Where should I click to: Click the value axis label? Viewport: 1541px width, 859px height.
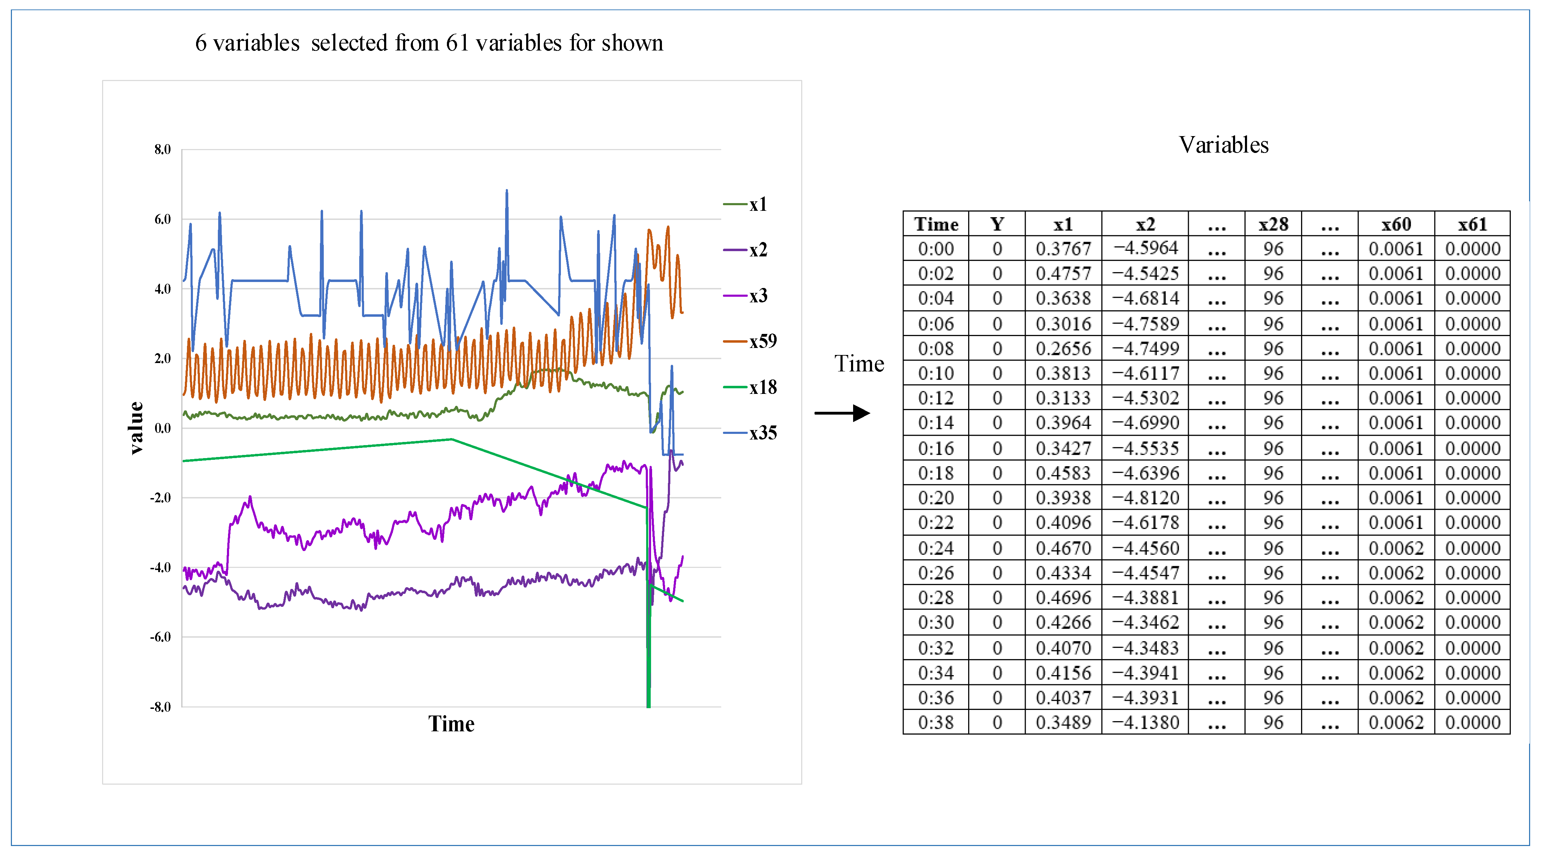coord(136,428)
